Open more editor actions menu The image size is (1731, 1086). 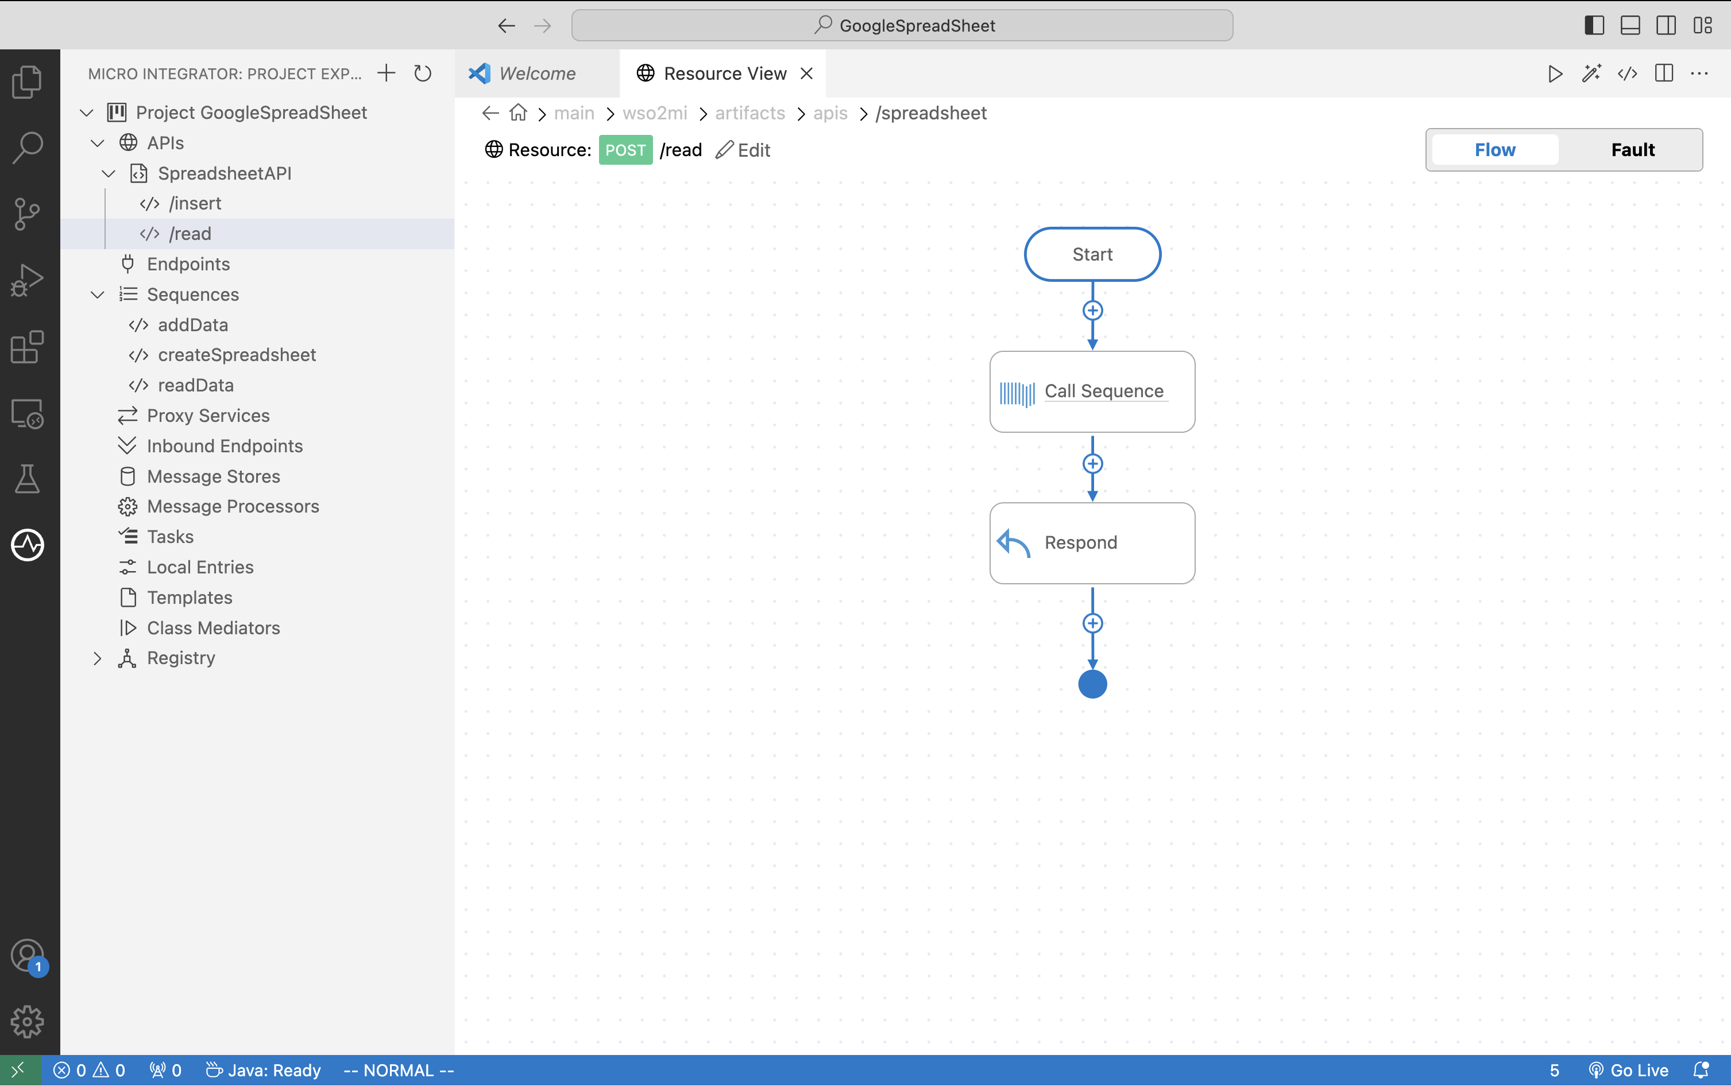pos(1699,73)
